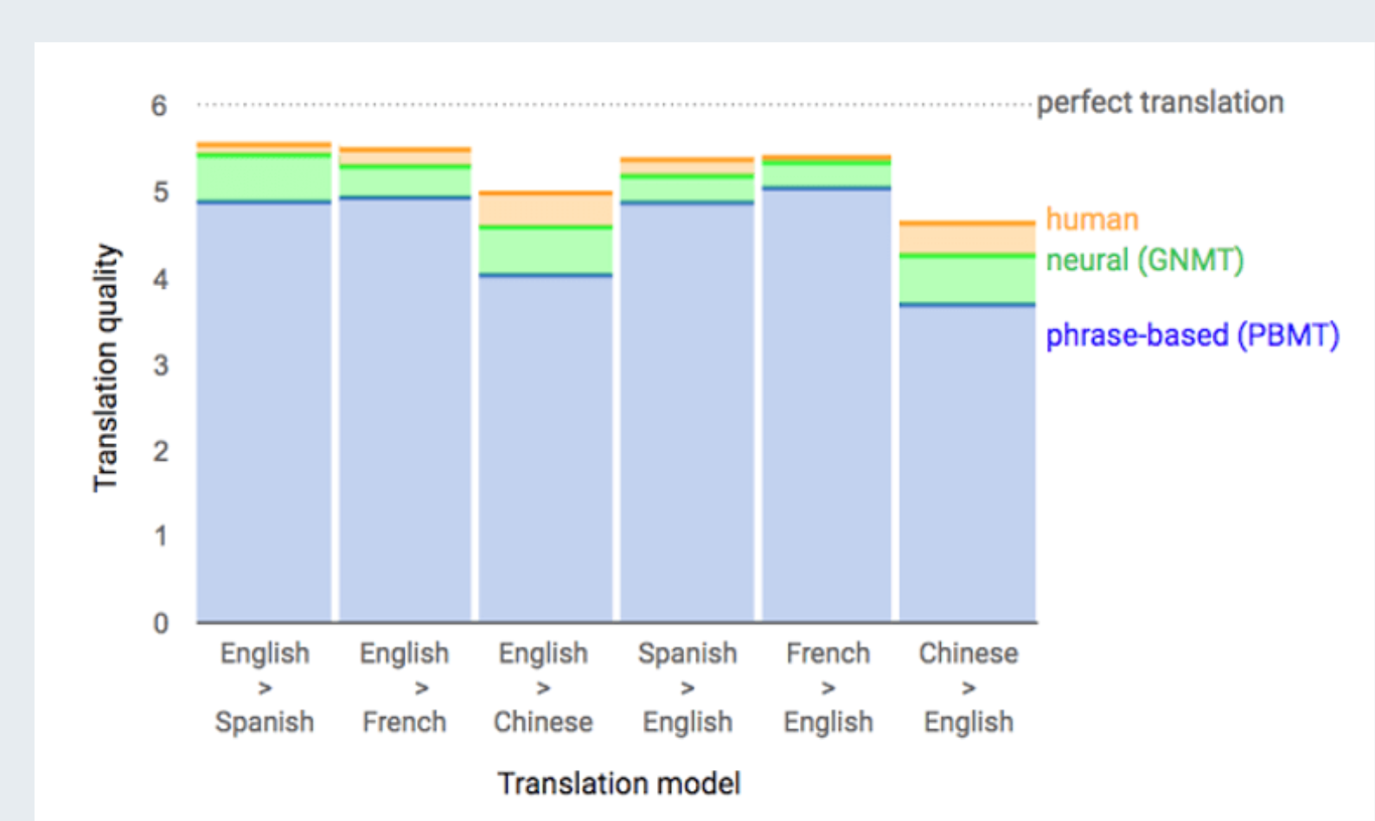The height and width of the screenshot is (821, 1375).
Task: Click the 'neural (GNMT)' green legend label
Action: pos(1144,260)
